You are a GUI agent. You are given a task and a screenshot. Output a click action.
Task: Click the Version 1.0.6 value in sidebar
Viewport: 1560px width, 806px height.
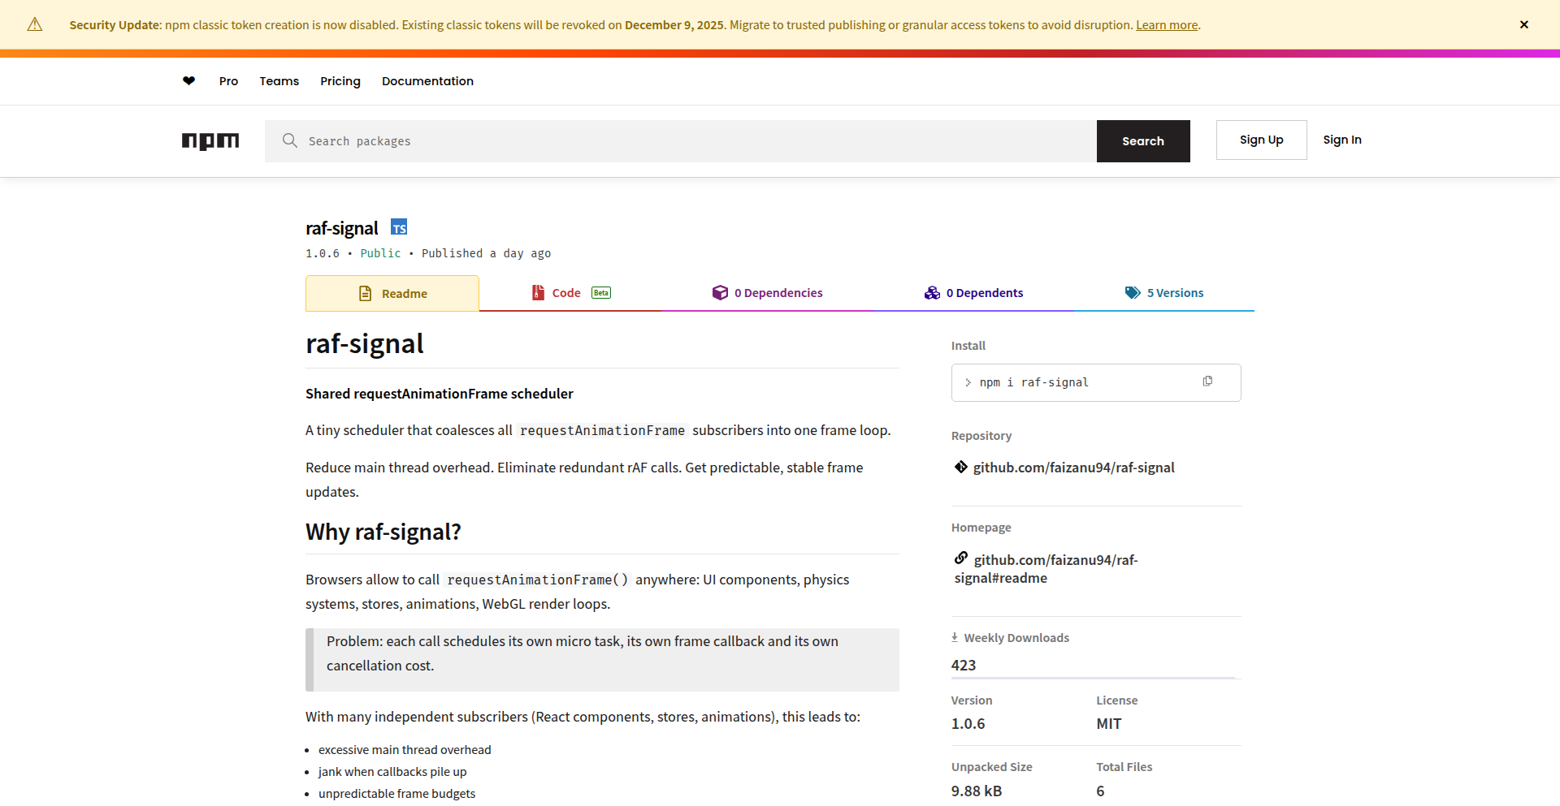(968, 723)
